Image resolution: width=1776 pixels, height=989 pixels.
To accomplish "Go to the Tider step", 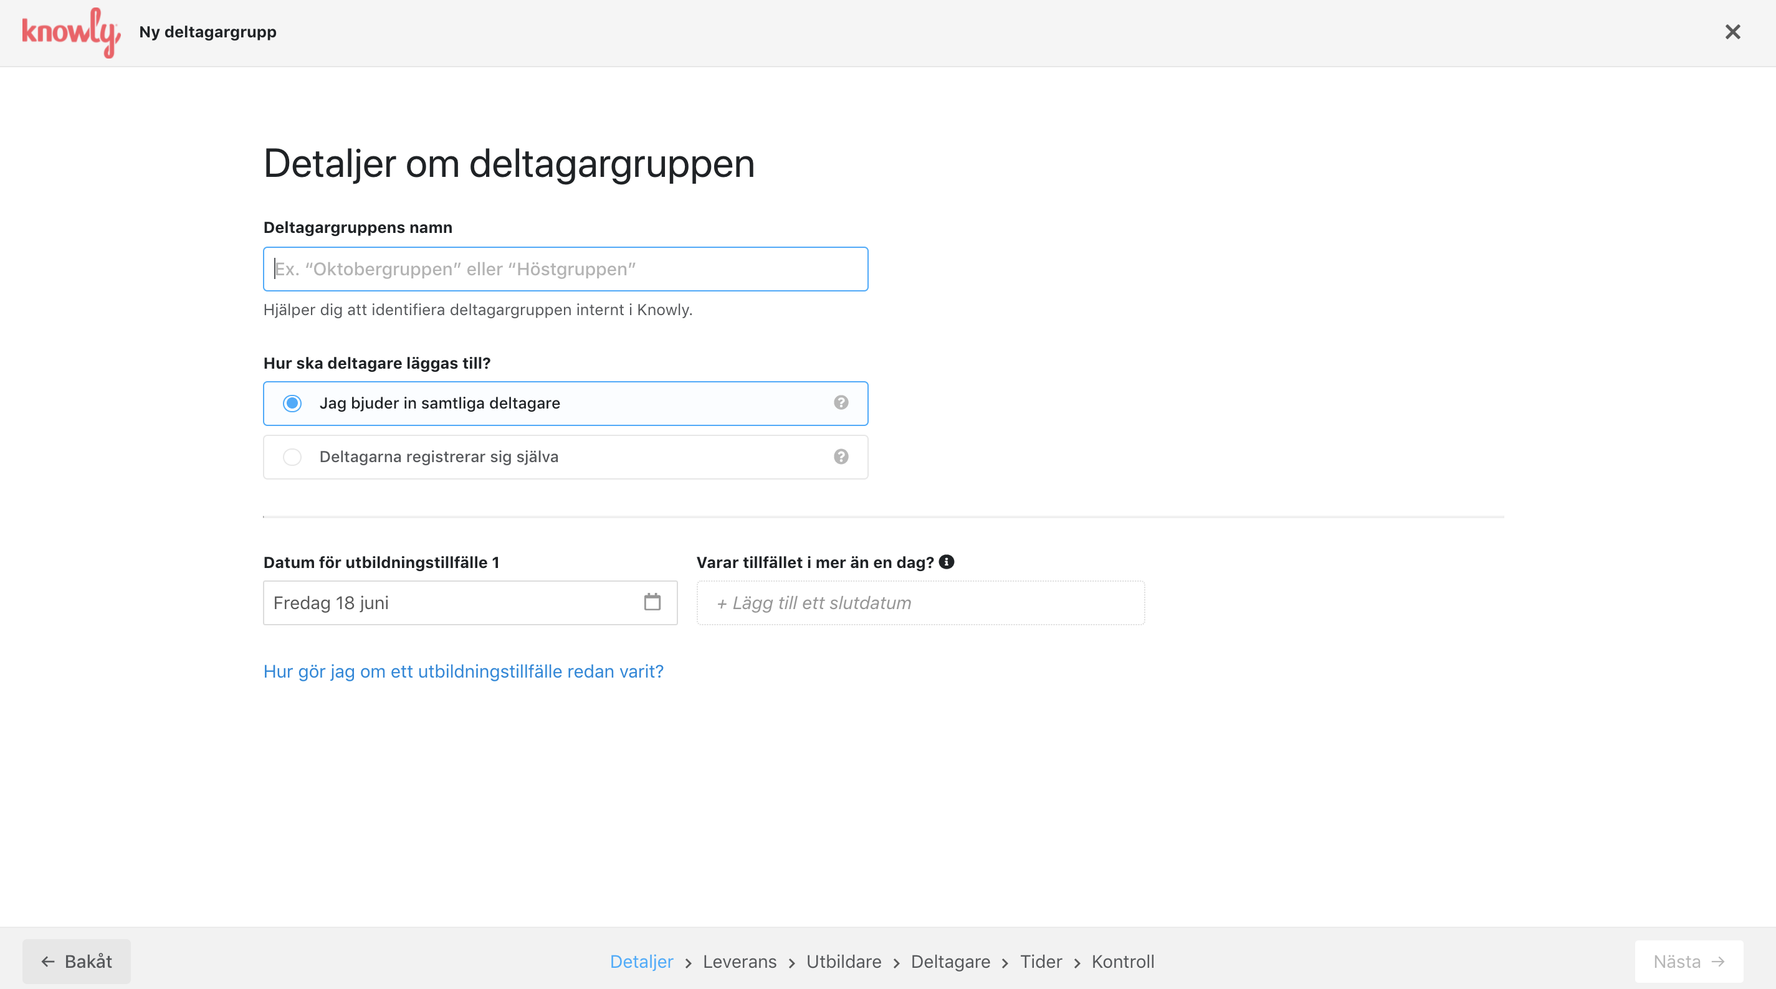I will 1041,962.
